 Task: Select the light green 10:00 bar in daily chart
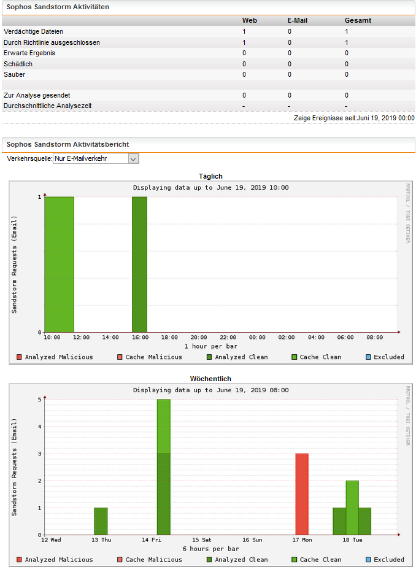coord(59,265)
